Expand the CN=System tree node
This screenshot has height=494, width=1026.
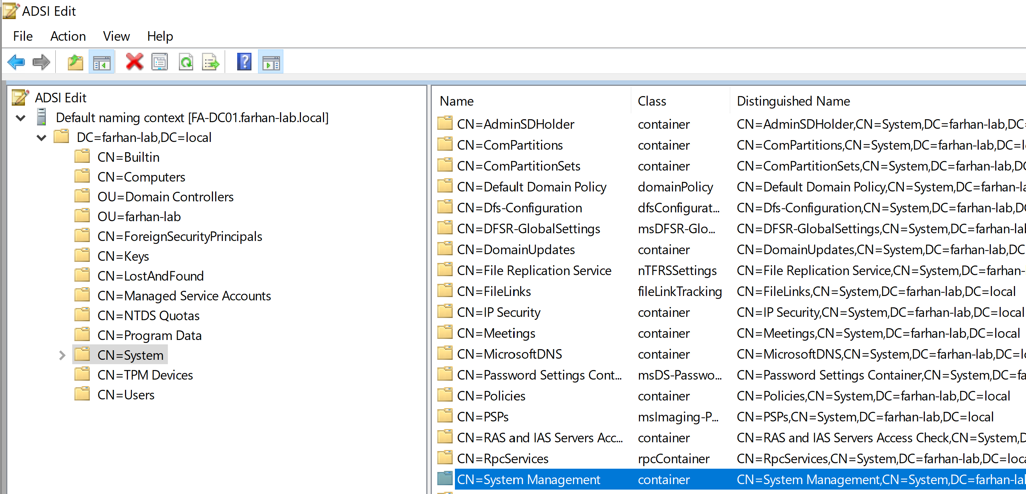click(x=62, y=355)
